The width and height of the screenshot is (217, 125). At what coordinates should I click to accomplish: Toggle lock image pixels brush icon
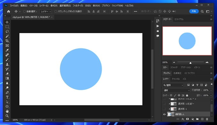pos(175,95)
